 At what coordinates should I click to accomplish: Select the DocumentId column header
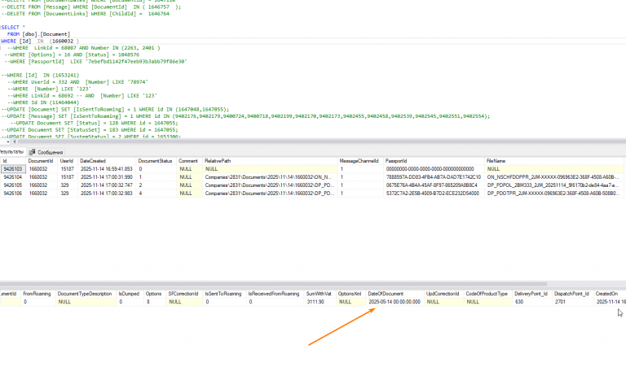point(41,161)
